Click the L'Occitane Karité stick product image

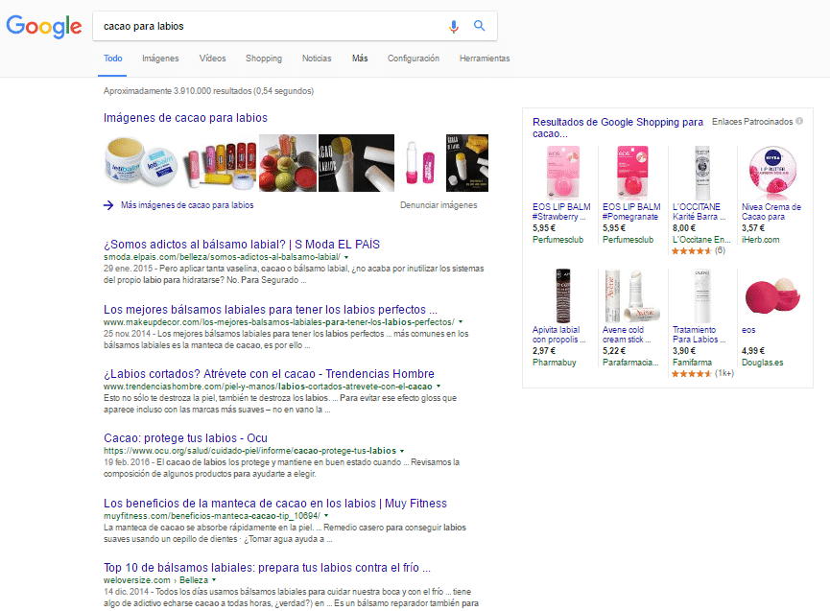click(702, 173)
